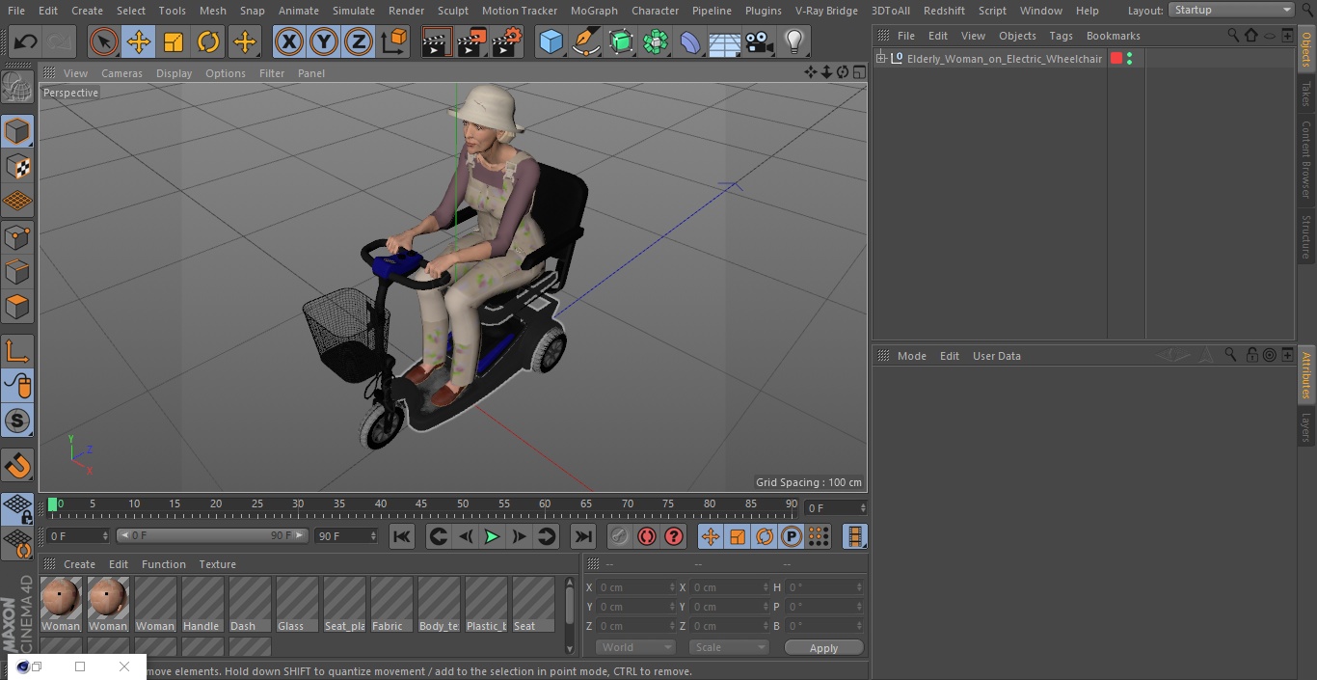Add a Floor environment object
Image resolution: width=1317 pixels, height=680 pixels.
click(724, 41)
